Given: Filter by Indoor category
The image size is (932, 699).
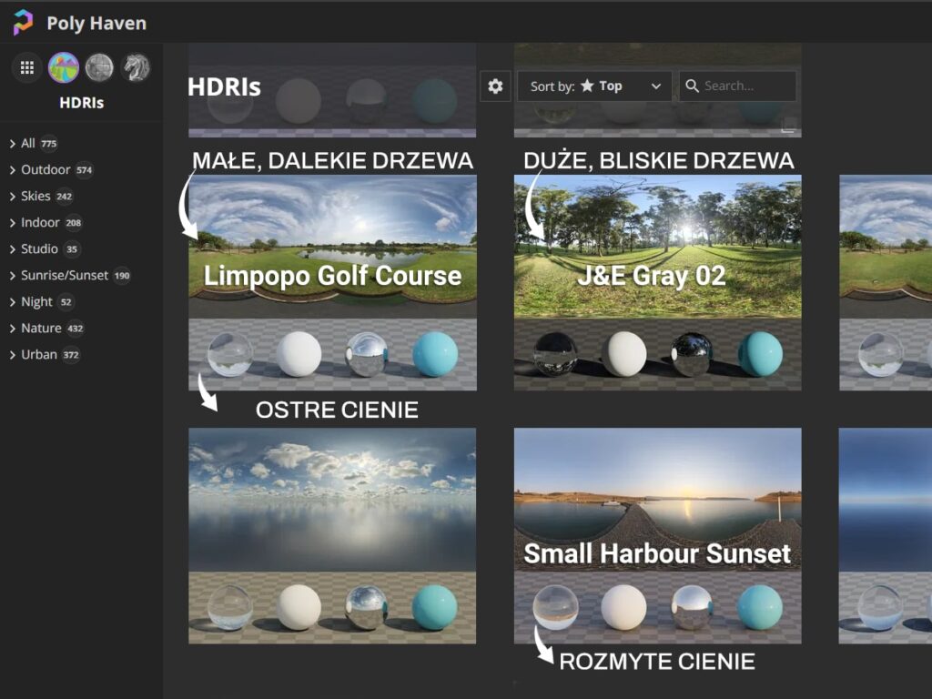Looking at the screenshot, I should tap(40, 223).
